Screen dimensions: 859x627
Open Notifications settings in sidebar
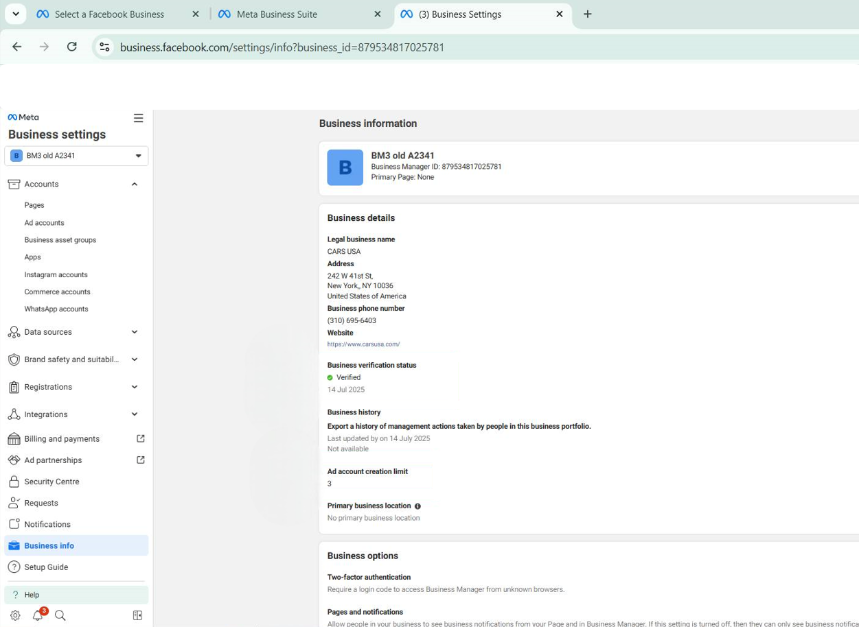coord(47,524)
